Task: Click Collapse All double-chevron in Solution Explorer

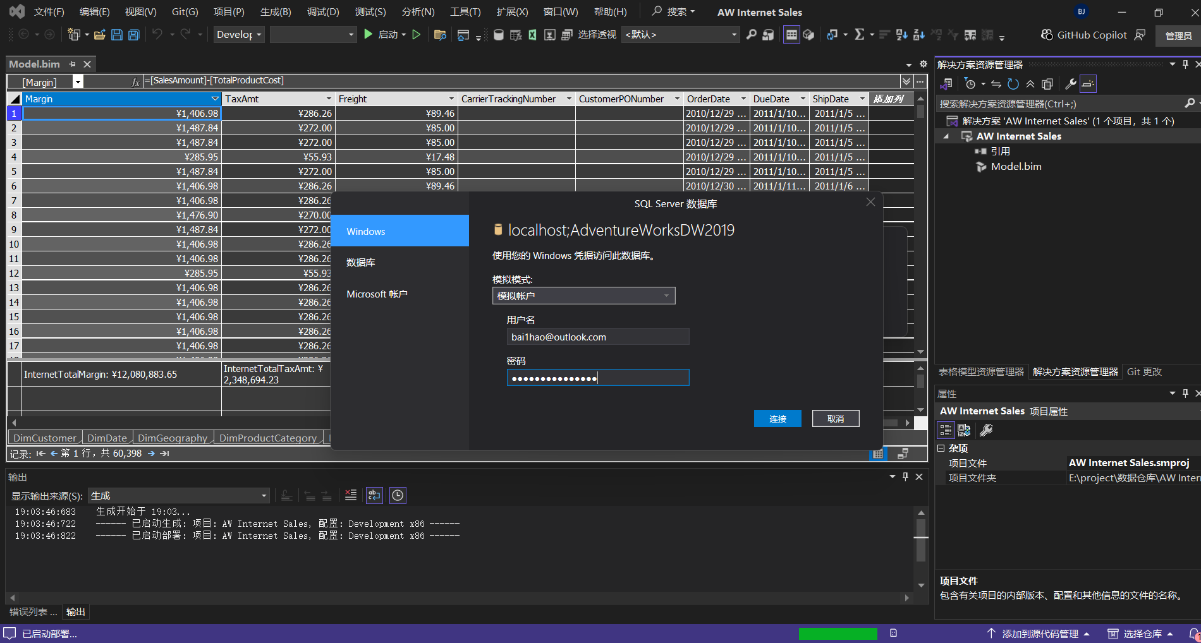Action: click(1030, 83)
